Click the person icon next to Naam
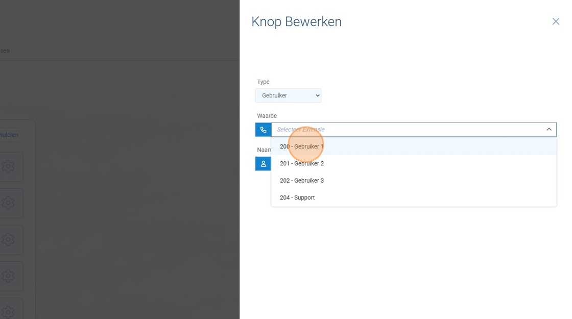 [263, 164]
